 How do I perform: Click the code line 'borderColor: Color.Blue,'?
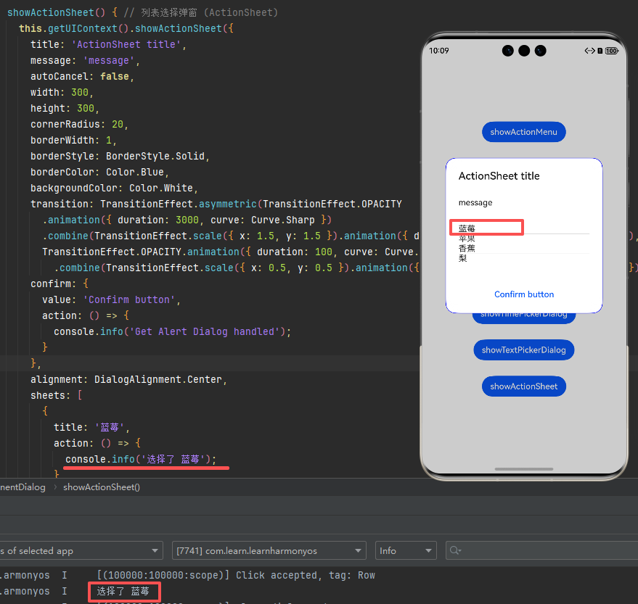99,173
